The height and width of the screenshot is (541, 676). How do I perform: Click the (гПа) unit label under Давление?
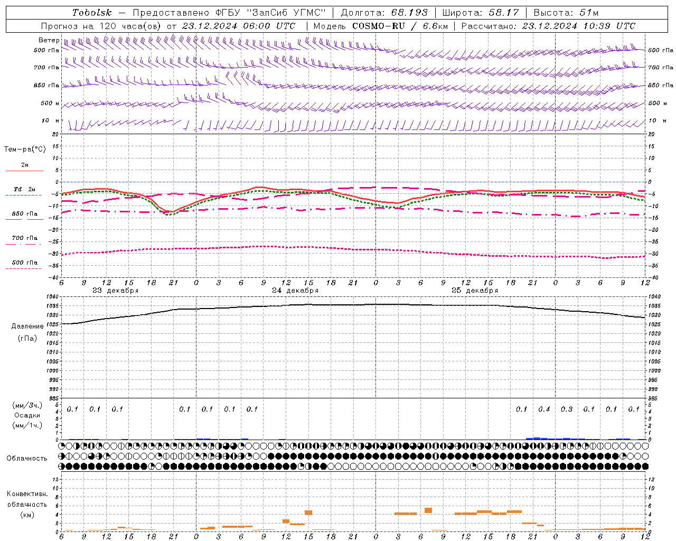27,338
